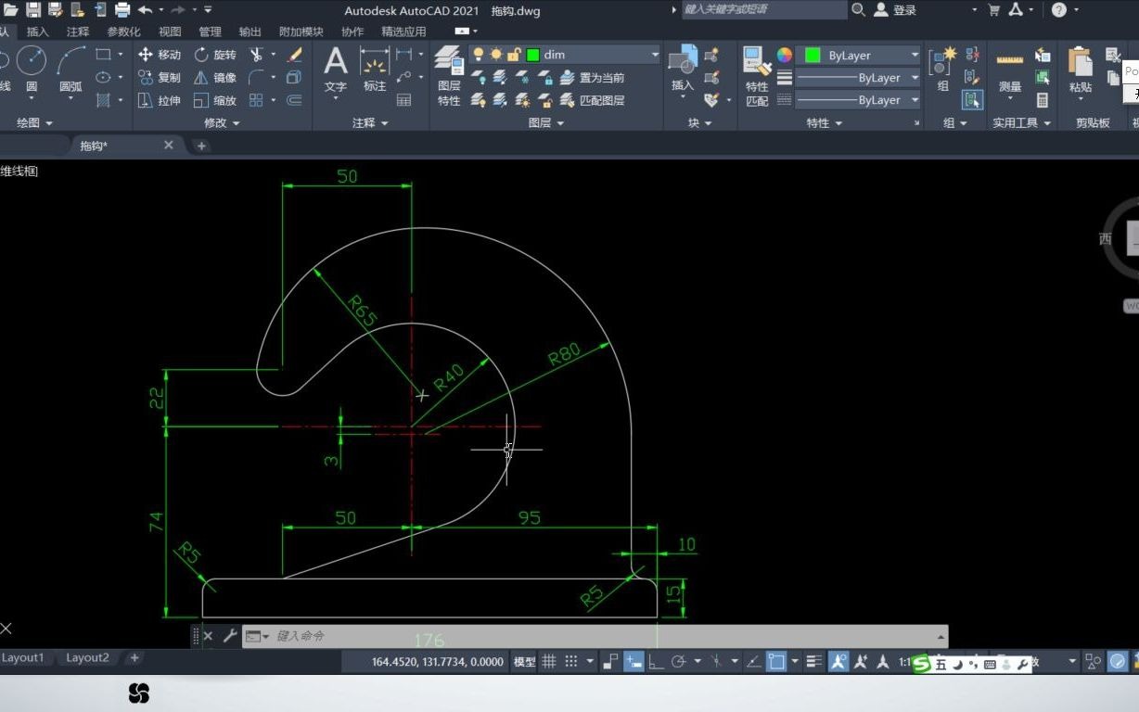Switch to the 参数化 ribbon tab
The width and height of the screenshot is (1139, 712).
(124, 31)
